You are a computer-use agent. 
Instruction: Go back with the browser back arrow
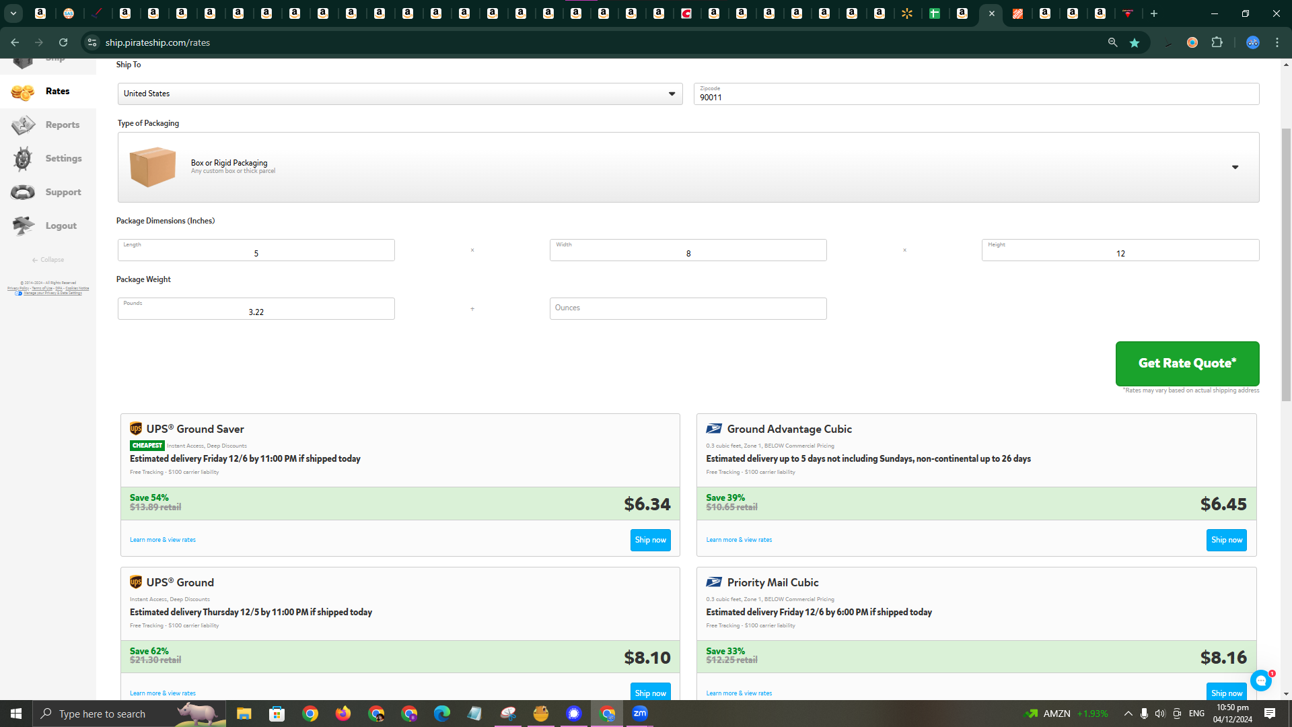15,42
